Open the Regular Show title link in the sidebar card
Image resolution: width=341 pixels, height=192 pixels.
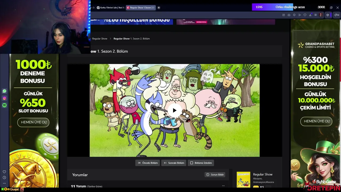[x=263, y=174]
